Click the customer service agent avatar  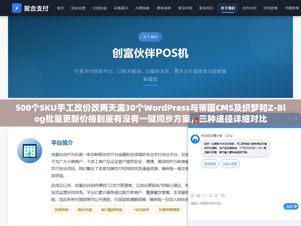pyautogui.click(x=195, y=139)
